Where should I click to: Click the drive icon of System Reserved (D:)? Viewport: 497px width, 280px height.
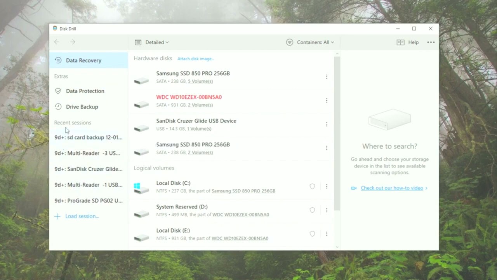tap(141, 214)
